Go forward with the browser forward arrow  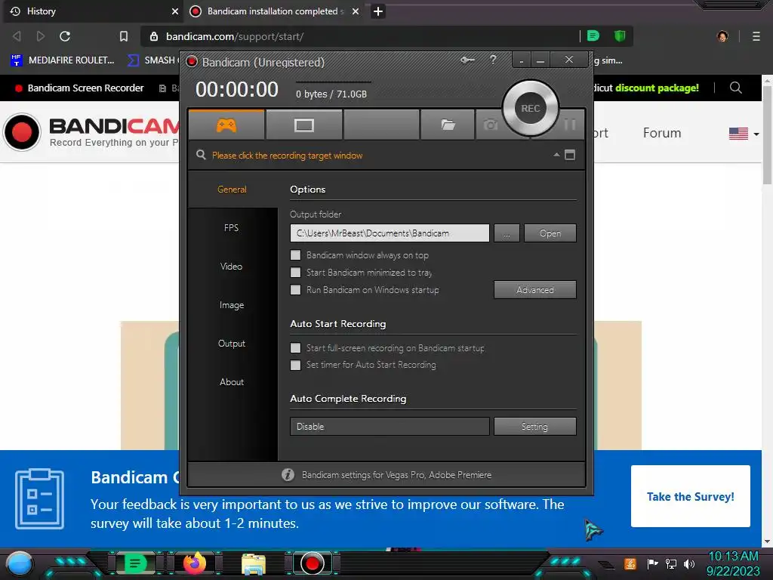tap(41, 36)
